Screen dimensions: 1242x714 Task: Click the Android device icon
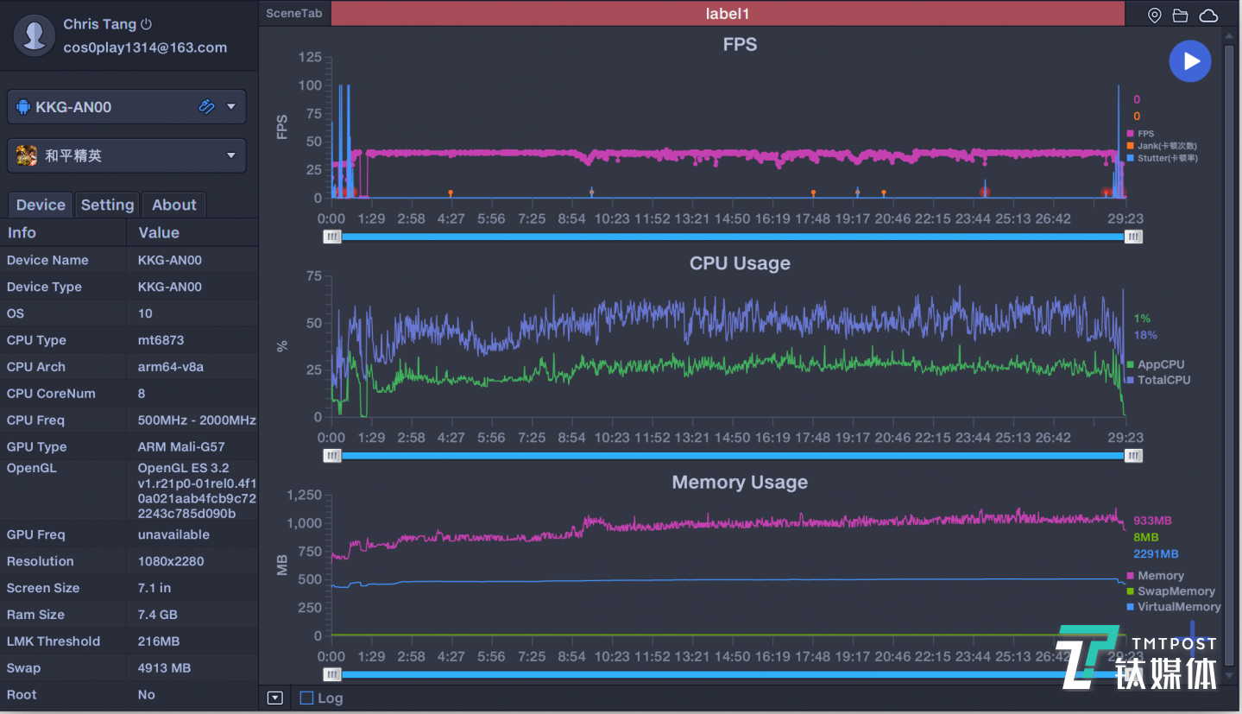point(23,107)
